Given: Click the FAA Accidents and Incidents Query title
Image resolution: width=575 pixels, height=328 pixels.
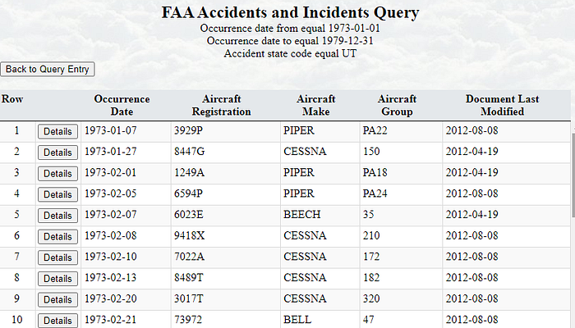Looking at the screenshot, I should [x=290, y=13].
